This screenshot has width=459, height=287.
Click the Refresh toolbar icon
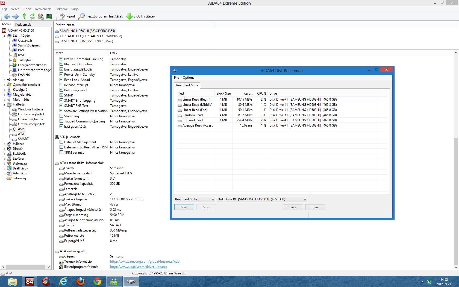tap(33, 16)
